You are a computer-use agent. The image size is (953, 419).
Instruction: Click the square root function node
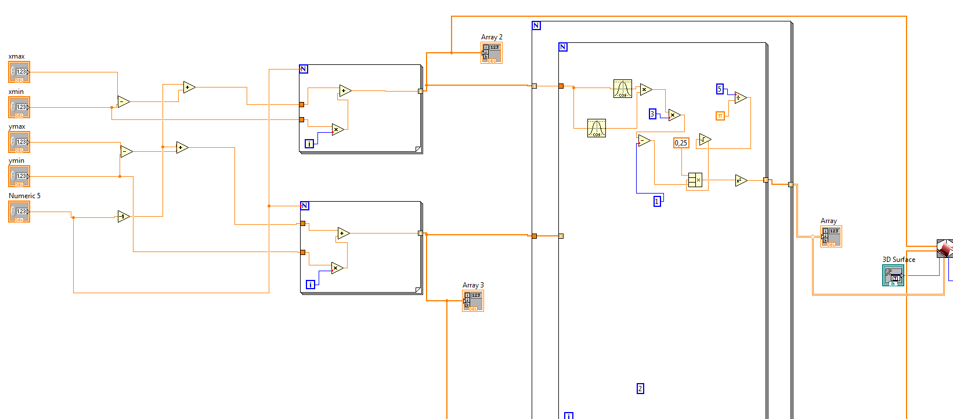point(705,140)
